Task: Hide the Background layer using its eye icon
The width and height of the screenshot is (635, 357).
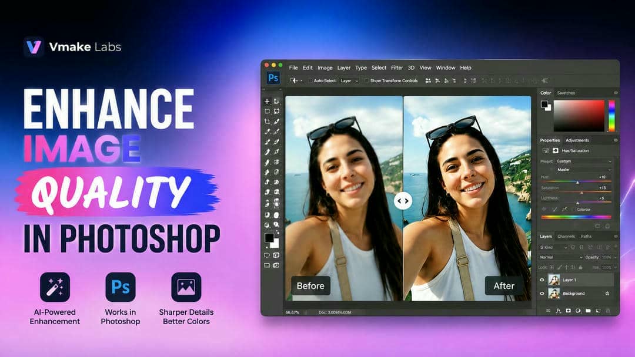Action: coord(542,294)
